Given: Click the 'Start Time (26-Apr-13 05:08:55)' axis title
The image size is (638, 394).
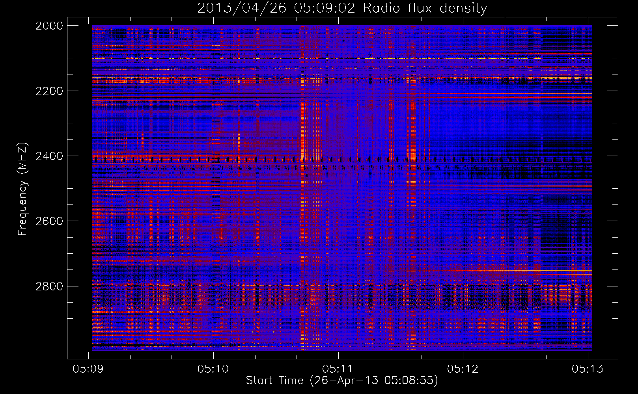Looking at the screenshot, I should pos(342,381).
